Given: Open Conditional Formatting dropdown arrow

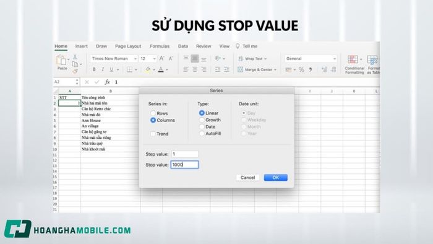Looking at the screenshot, I should 361,59.
